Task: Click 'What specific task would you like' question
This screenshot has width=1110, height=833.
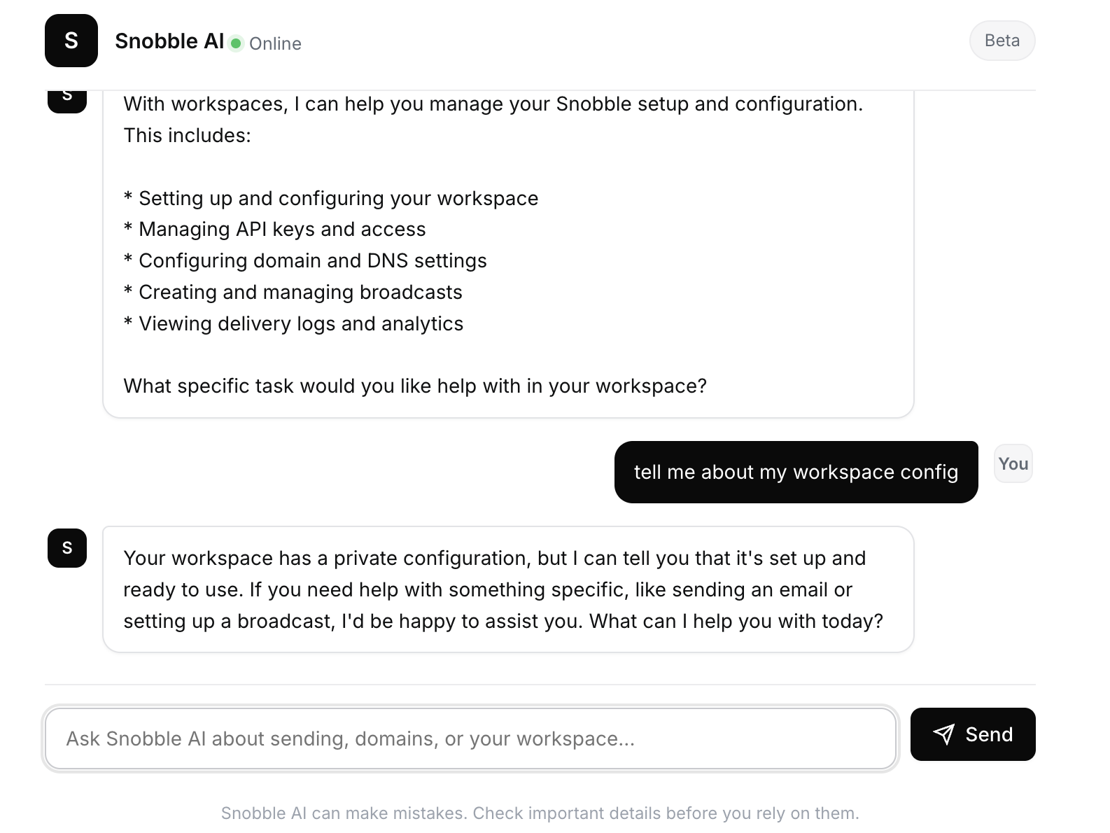Action: [415, 386]
